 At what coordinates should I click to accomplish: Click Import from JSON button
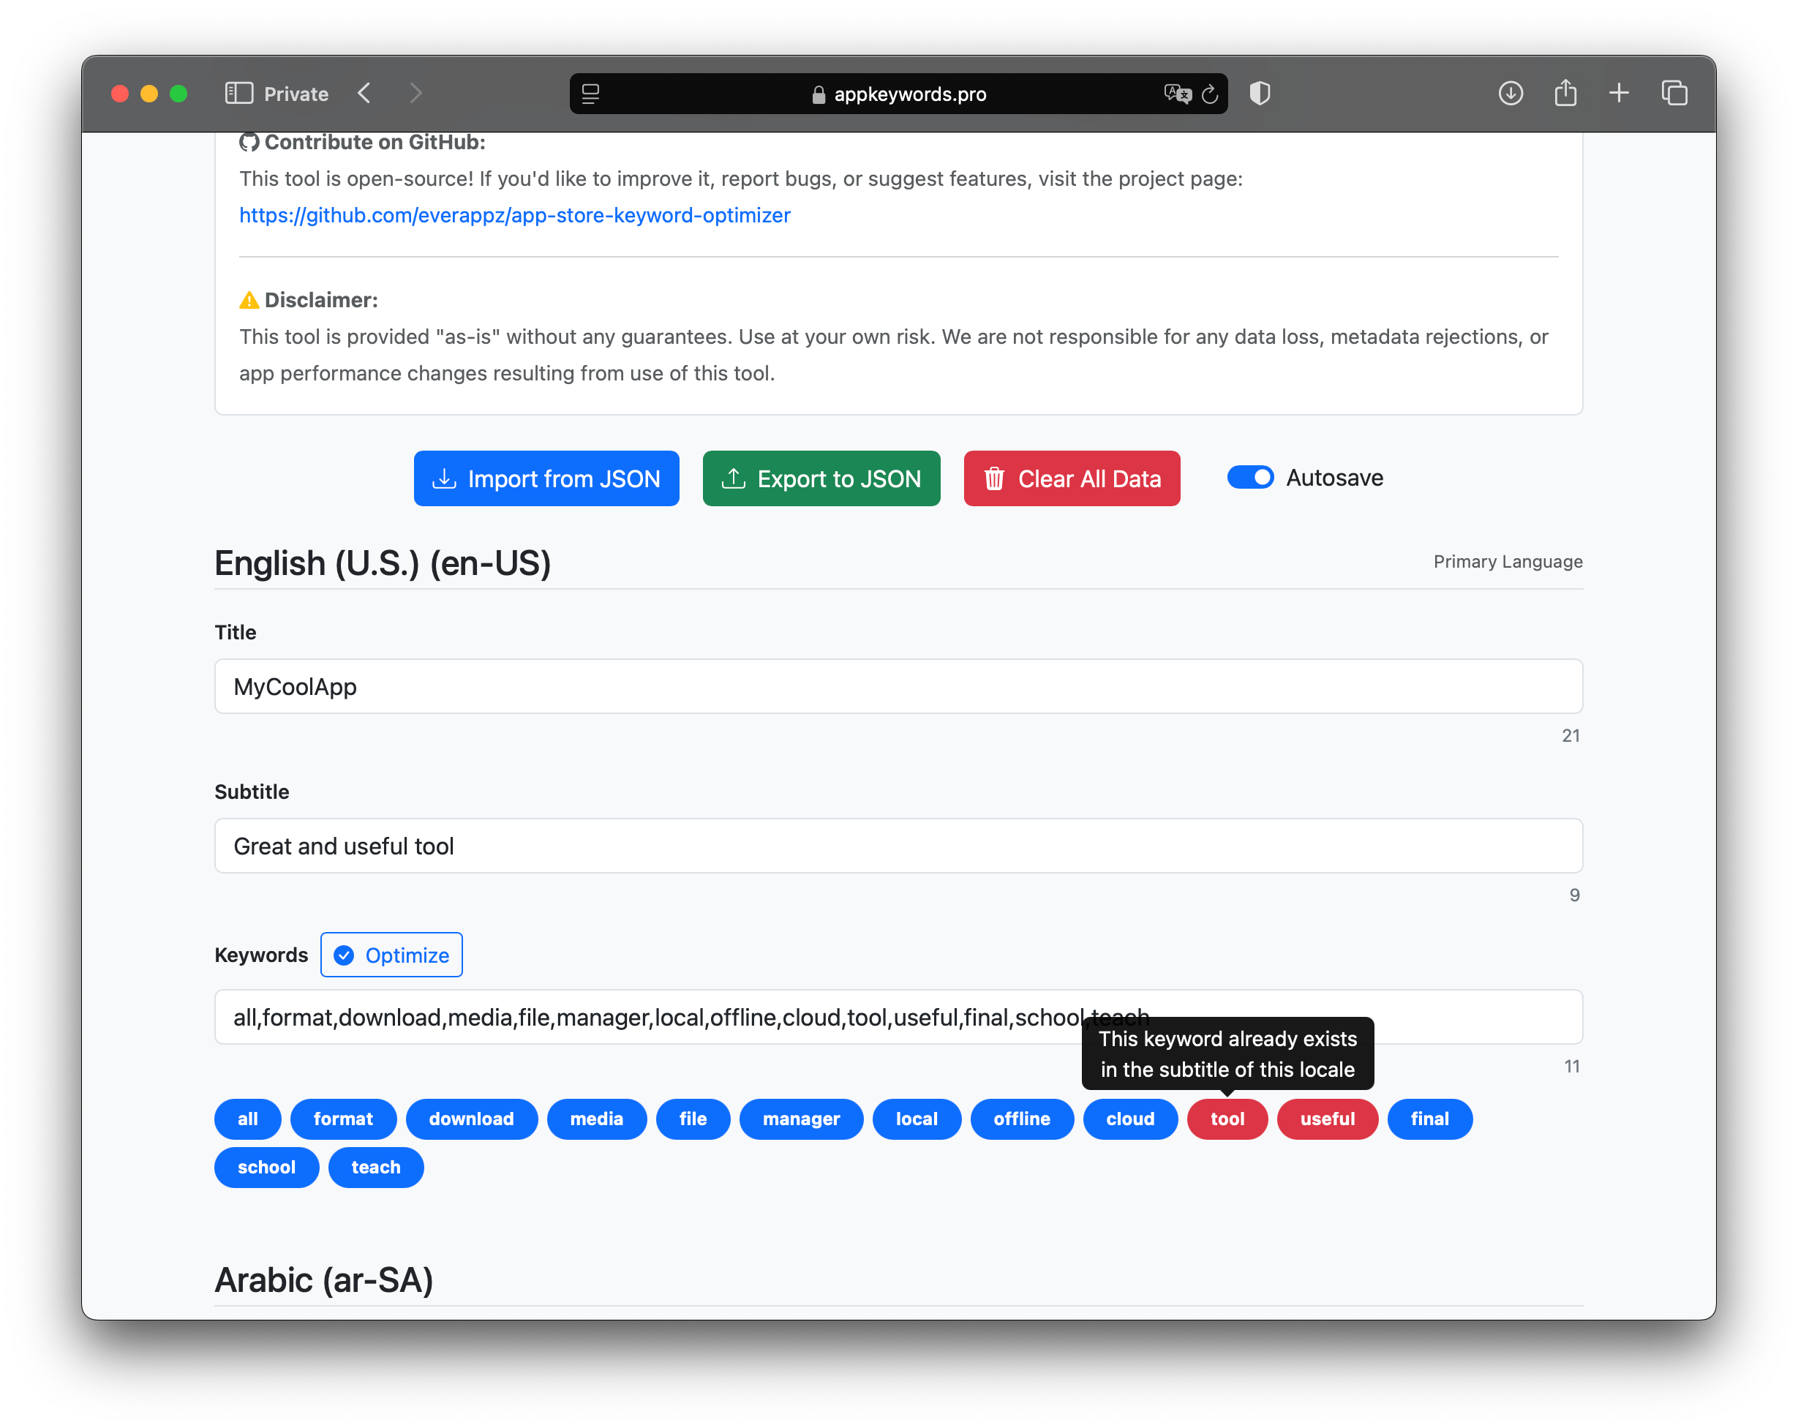pos(546,478)
